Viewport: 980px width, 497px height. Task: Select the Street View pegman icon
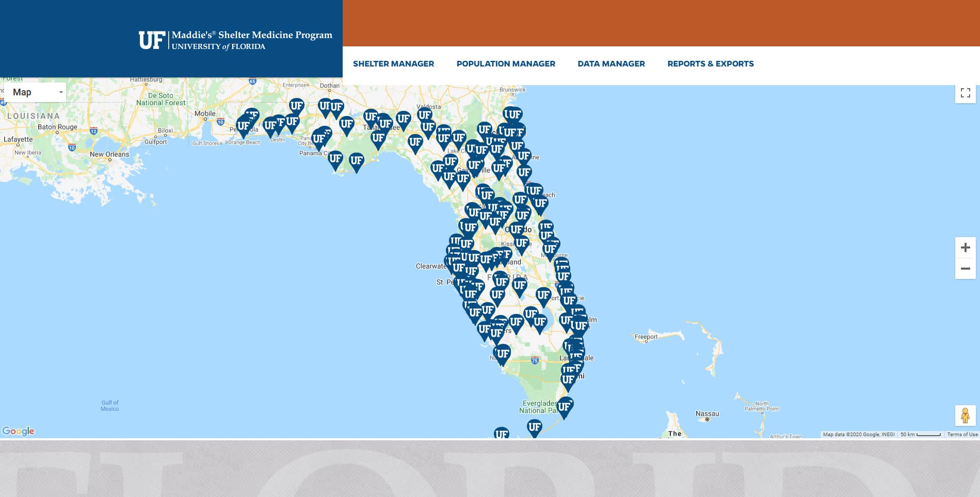pos(965,416)
